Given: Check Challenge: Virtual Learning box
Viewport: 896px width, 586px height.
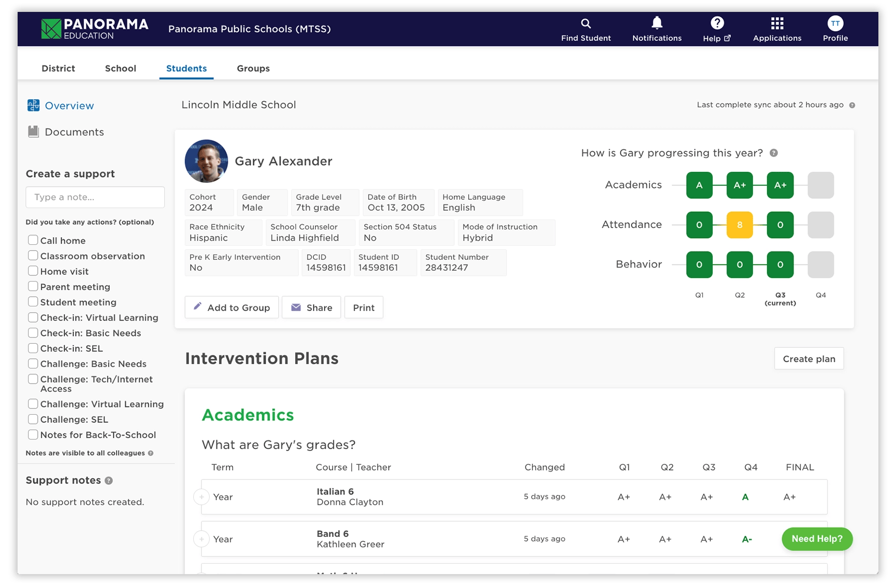Looking at the screenshot, I should (33, 404).
